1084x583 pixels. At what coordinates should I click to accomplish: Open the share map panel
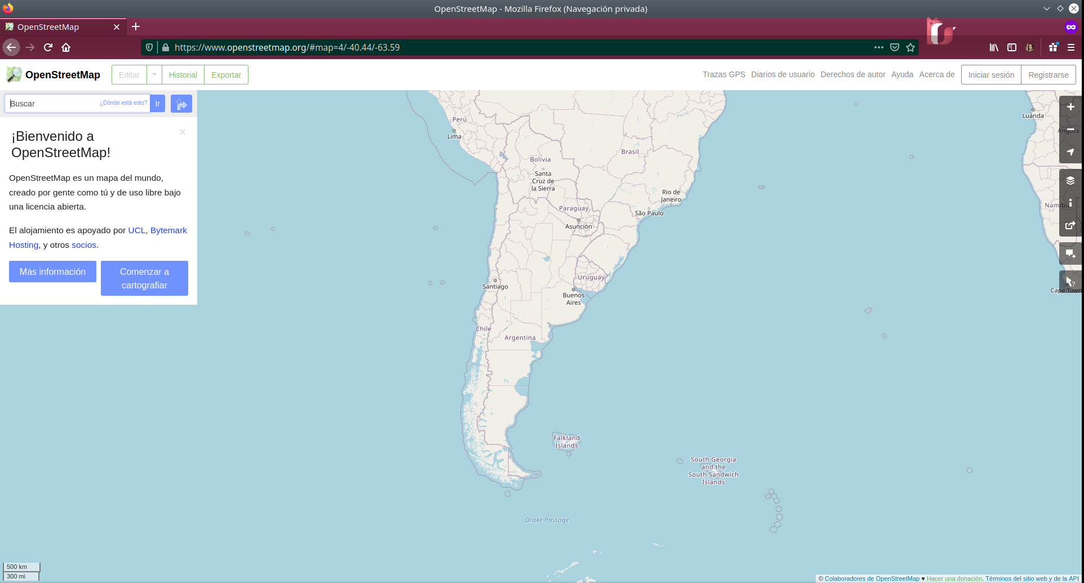[1070, 225]
